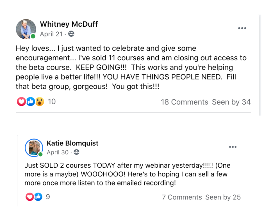The image size is (264, 221).
Task: Click group privacy icon beside April 21
Action: pos(71,34)
